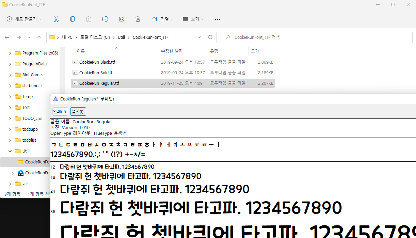
Task: Click 인쇄(P) print button
Action: (x=60, y=111)
